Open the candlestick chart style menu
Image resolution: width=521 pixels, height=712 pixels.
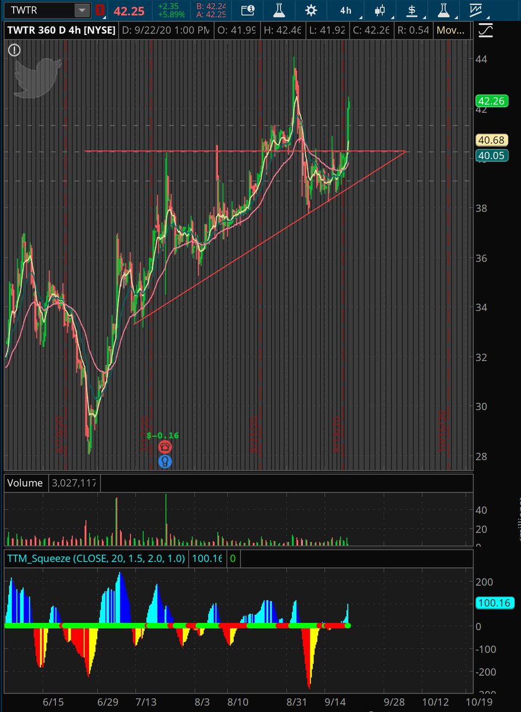coord(379,10)
